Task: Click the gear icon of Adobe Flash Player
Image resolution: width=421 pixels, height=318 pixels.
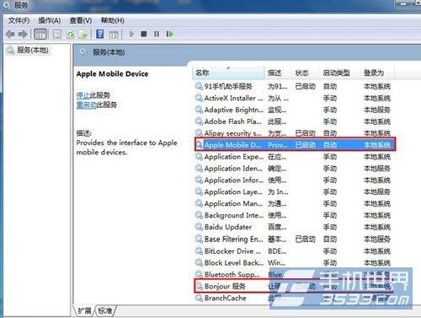Action: pyautogui.click(x=199, y=121)
